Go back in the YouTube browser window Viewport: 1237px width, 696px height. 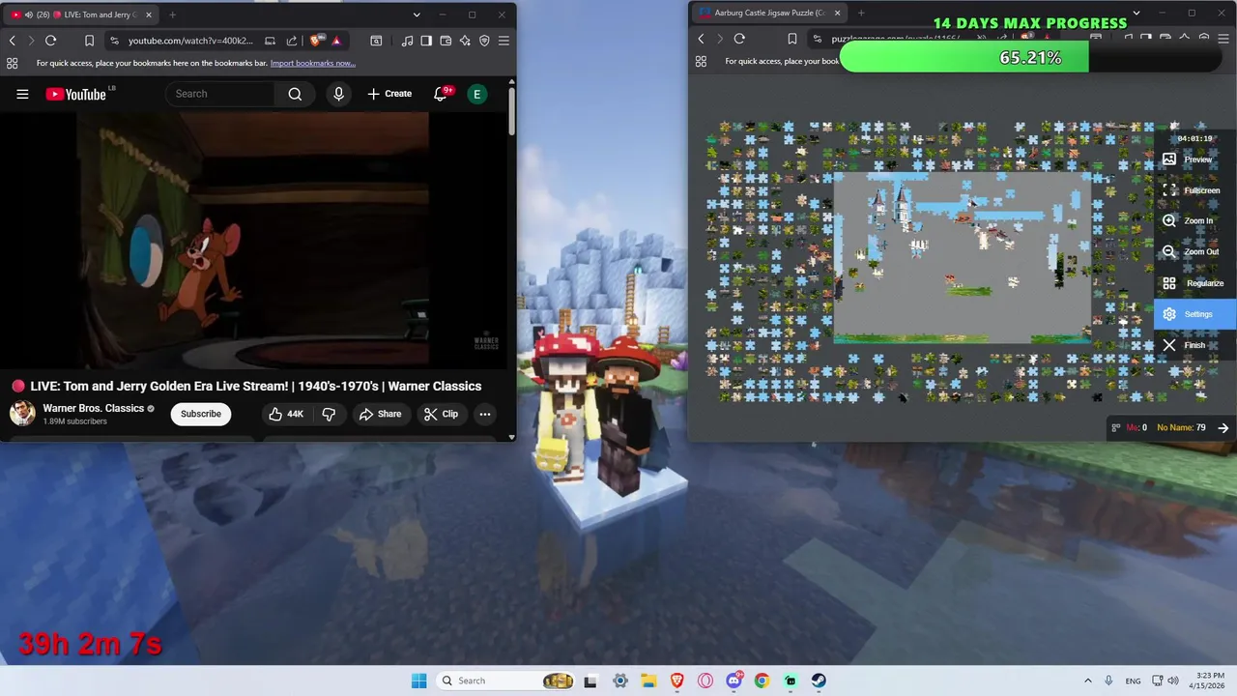point(12,41)
